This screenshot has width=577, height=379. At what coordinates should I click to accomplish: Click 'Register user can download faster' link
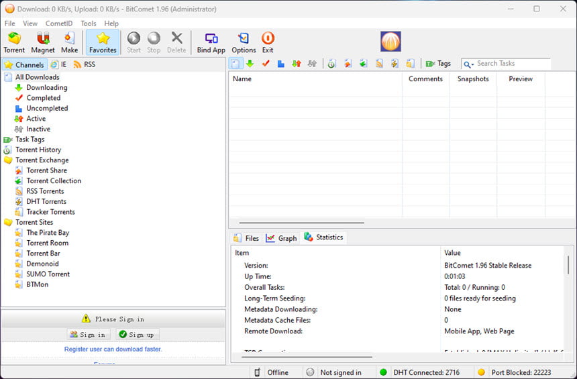(113, 349)
